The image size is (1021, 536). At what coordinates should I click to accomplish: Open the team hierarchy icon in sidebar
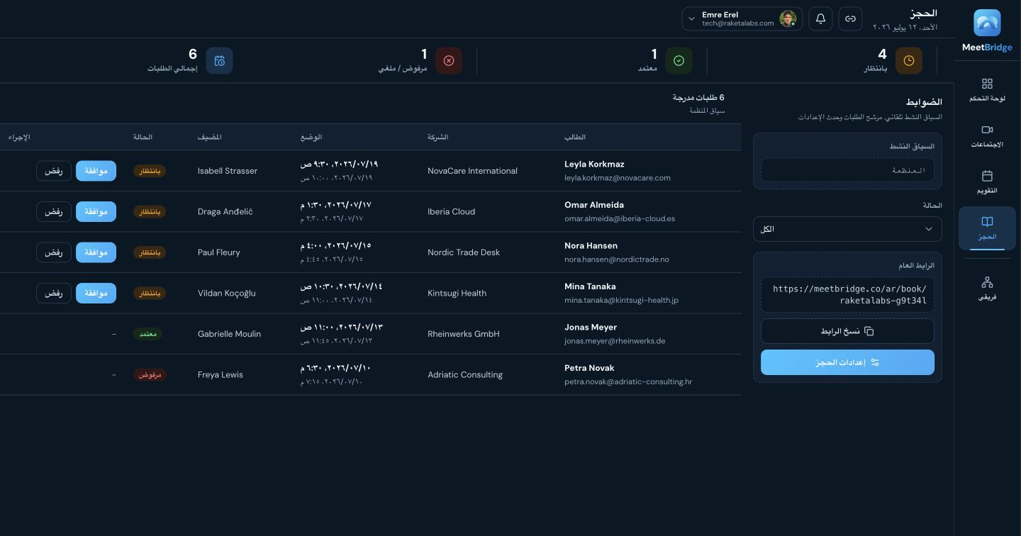click(x=987, y=282)
